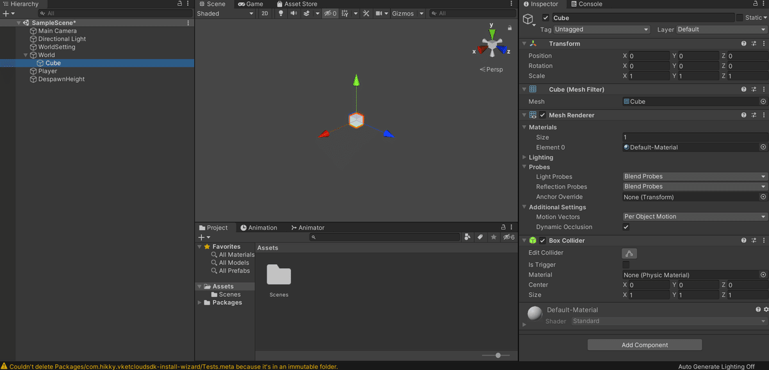
Task: Open Mesh Filter component kebab menu
Action: 763,90
